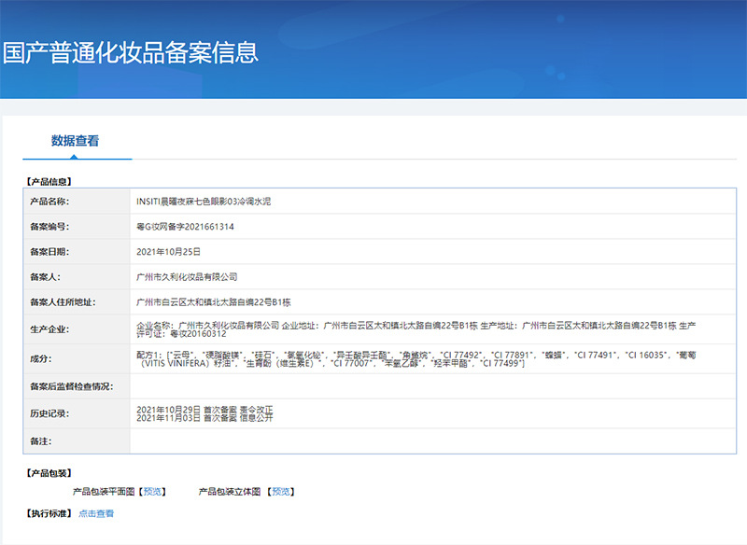Select the filing number 粤G妆网备字2021661314

click(x=185, y=227)
